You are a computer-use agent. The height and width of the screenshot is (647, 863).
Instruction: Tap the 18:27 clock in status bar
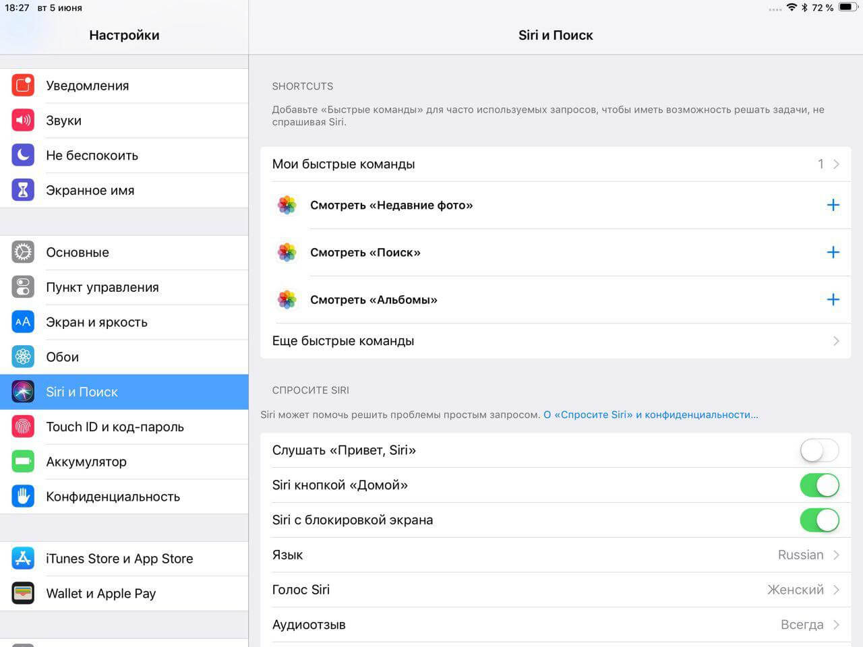point(17,7)
